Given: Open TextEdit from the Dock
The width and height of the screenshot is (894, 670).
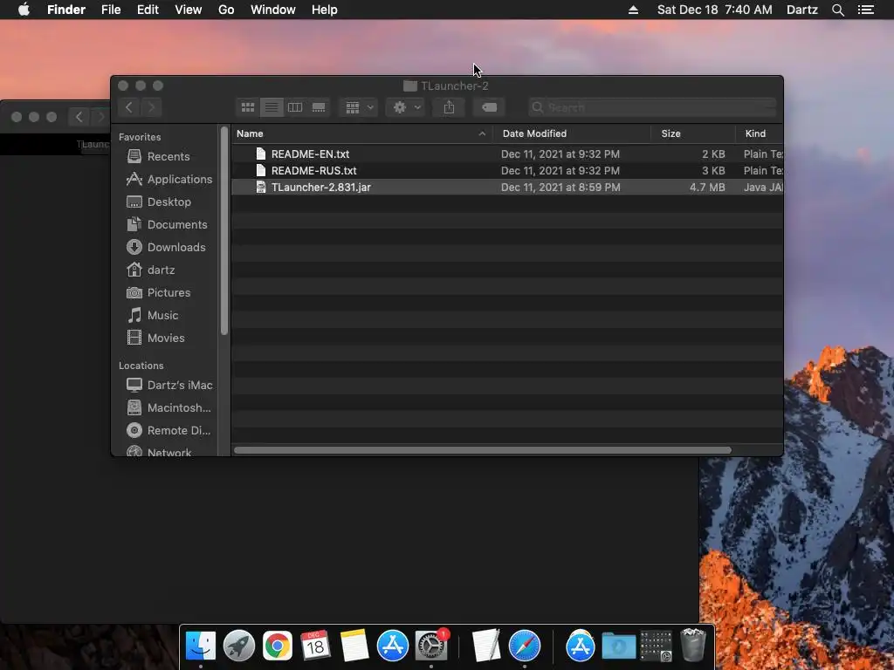Looking at the screenshot, I should coord(485,646).
